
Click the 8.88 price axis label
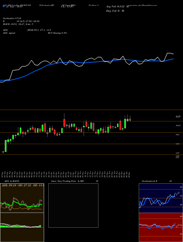click(178, 144)
